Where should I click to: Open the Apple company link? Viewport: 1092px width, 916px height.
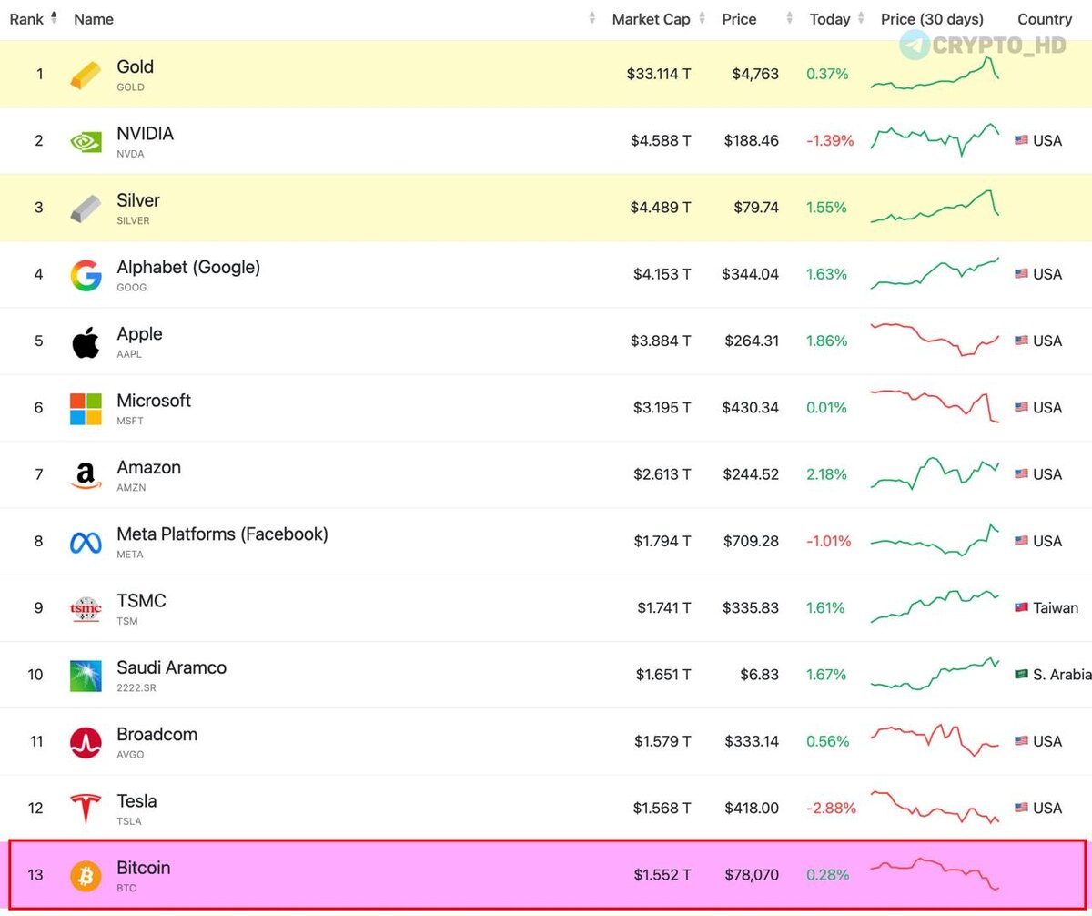(x=139, y=334)
